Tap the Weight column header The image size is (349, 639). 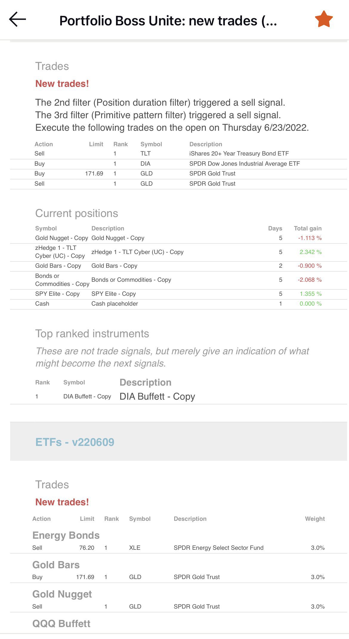click(x=315, y=519)
